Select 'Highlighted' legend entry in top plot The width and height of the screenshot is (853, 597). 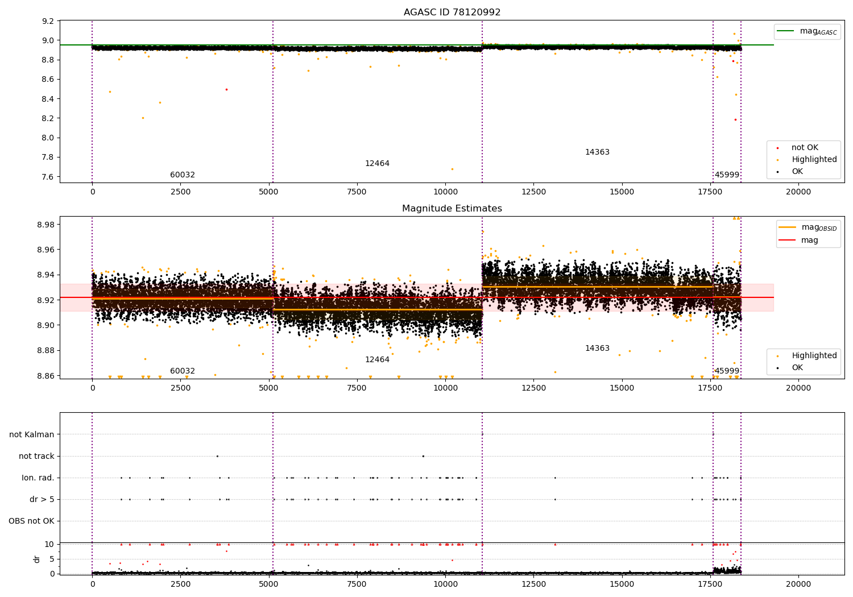(814, 160)
